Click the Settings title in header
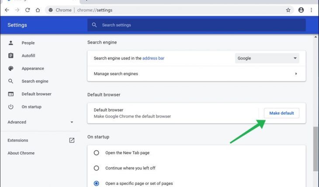 (17, 25)
